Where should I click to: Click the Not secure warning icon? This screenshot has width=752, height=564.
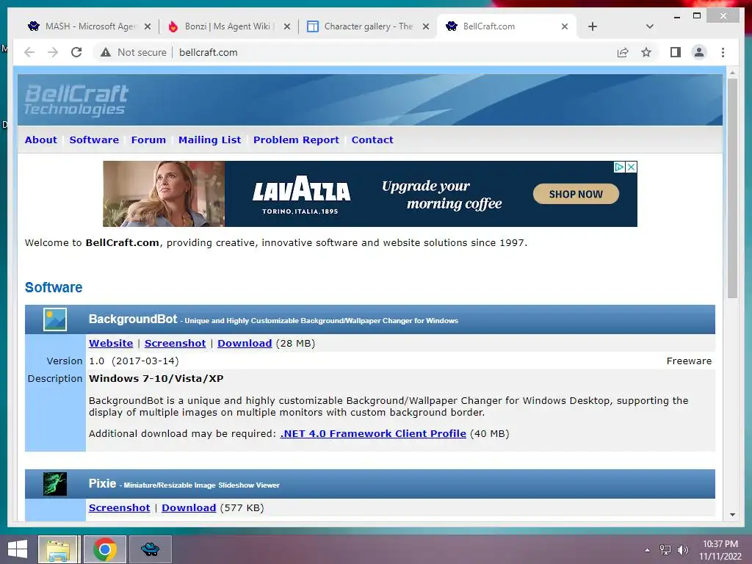coord(106,52)
